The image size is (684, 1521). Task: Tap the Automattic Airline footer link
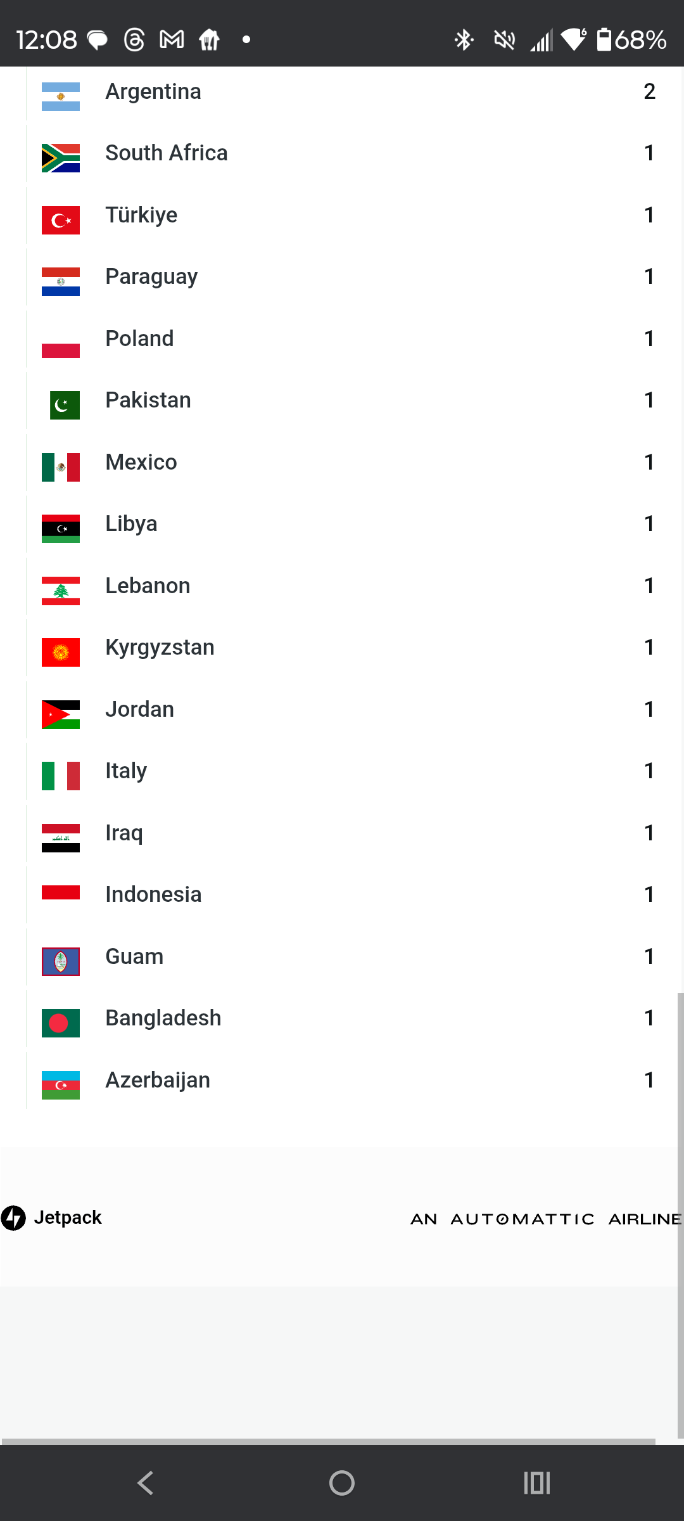click(x=546, y=1219)
